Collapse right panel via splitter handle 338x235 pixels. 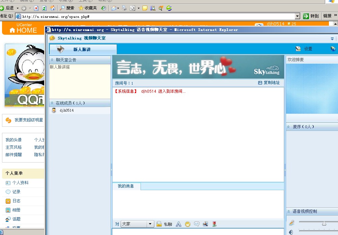pyautogui.click(x=285, y=170)
